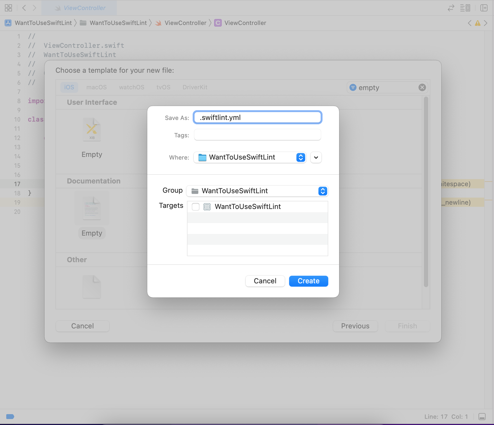Image resolution: width=494 pixels, height=425 pixels.
Task: Switch to the watchOS platform tab
Action: pyautogui.click(x=132, y=87)
